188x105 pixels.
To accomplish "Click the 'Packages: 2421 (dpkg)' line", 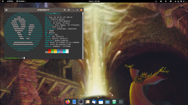I will click(63, 25).
